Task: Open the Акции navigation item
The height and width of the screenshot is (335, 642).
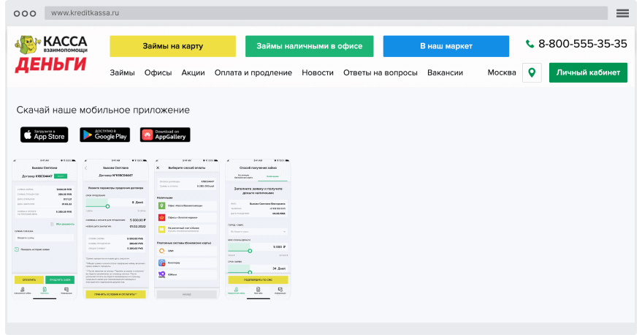Action: tap(194, 72)
